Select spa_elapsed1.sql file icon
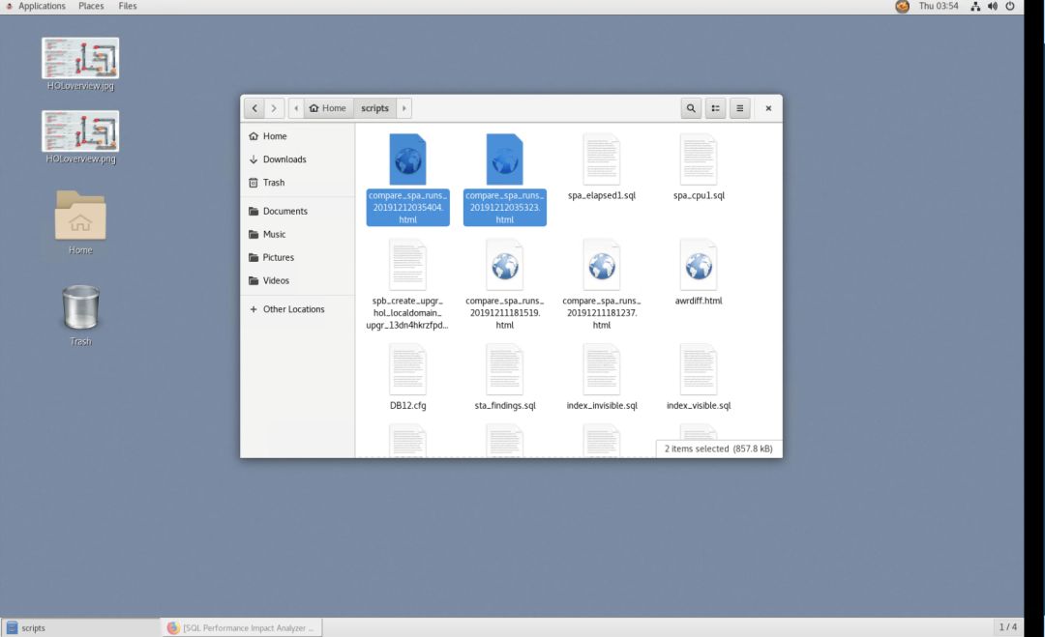Screen dimensions: 1045x637 pyautogui.click(x=602, y=159)
